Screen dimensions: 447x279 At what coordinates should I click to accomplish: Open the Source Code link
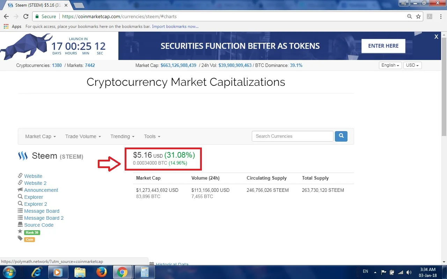(x=39, y=225)
